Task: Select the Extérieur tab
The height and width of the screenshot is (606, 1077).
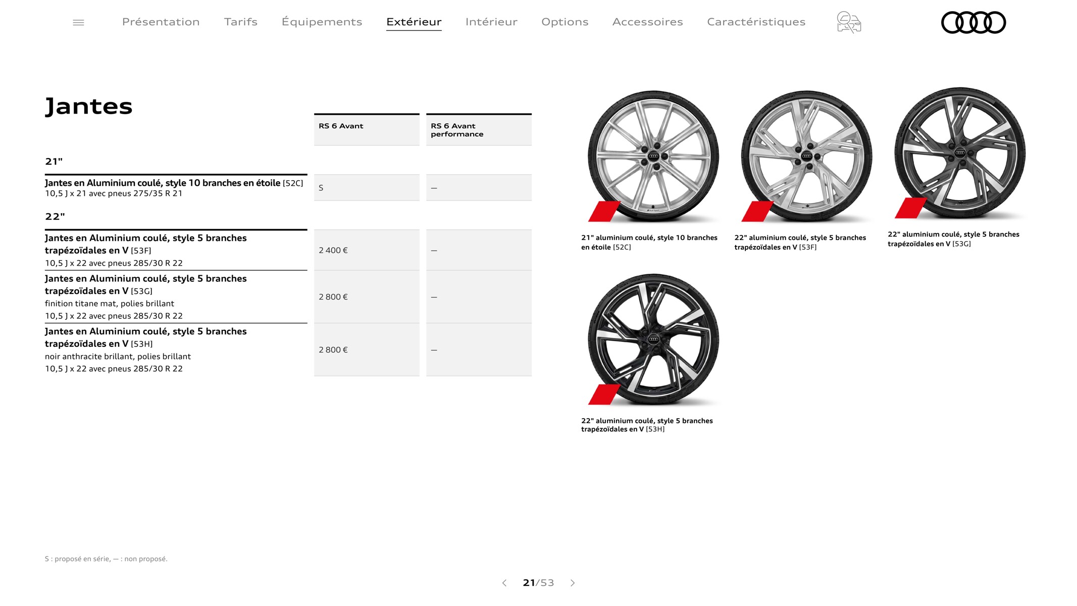Action: (414, 22)
